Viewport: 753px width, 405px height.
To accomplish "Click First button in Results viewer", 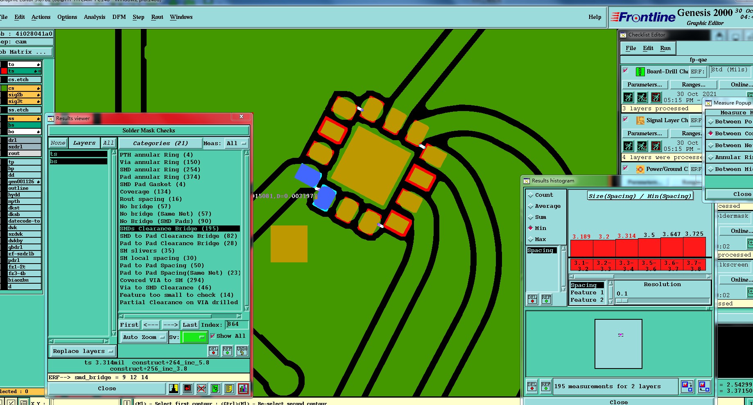I will (x=129, y=325).
